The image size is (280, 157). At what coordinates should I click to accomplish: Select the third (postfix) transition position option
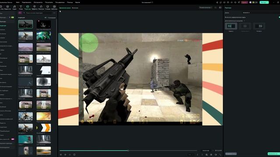tap(259, 26)
